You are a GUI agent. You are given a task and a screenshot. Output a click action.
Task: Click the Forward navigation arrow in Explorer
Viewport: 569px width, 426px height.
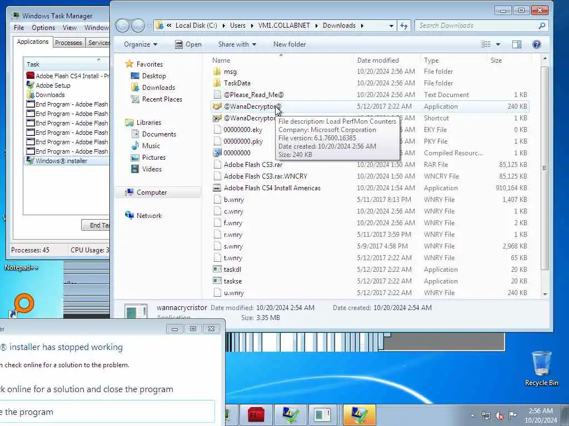[138, 26]
